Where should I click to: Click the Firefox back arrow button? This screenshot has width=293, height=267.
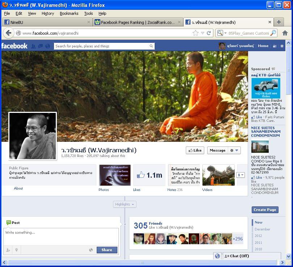click(9, 33)
